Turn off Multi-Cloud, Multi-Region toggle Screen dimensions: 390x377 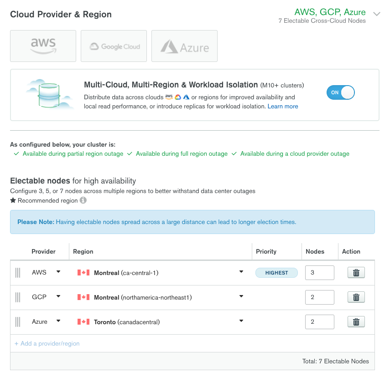click(340, 92)
